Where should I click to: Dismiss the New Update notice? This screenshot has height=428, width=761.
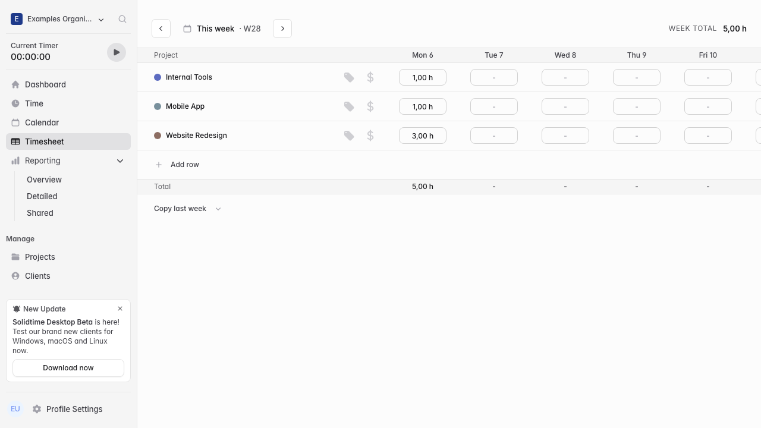(x=120, y=309)
